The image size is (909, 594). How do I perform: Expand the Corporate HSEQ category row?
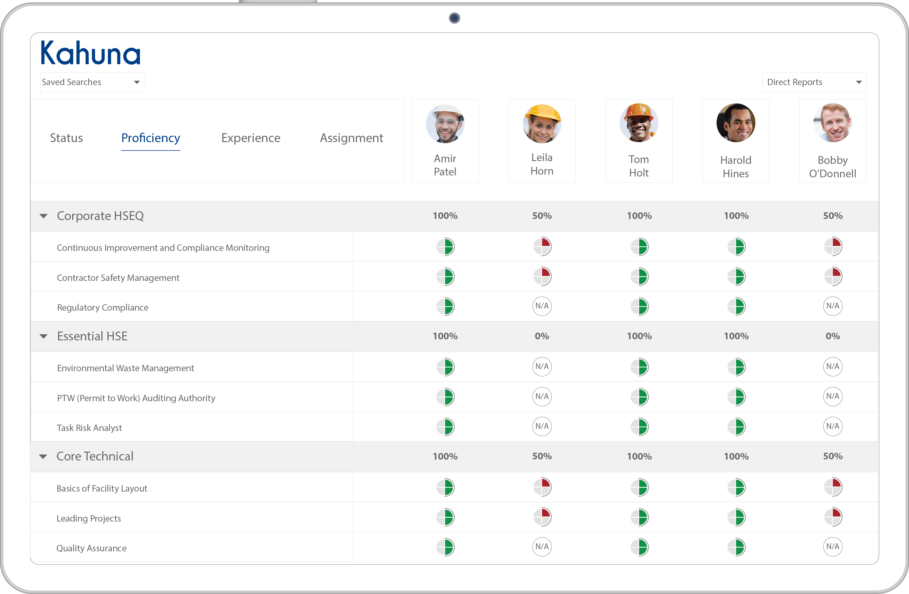click(44, 215)
